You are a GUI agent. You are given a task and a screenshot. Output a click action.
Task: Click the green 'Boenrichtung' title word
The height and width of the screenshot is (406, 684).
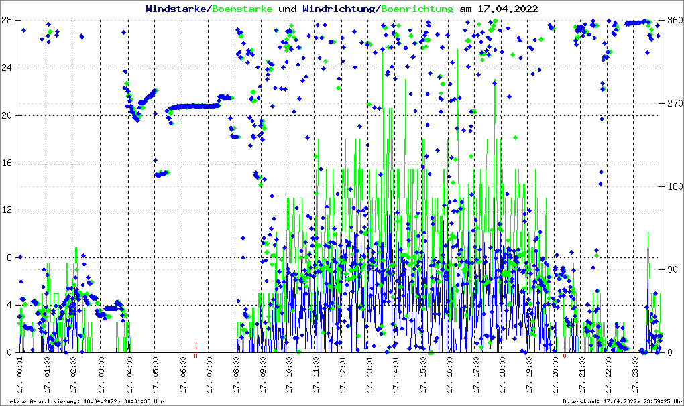pyautogui.click(x=418, y=9)
